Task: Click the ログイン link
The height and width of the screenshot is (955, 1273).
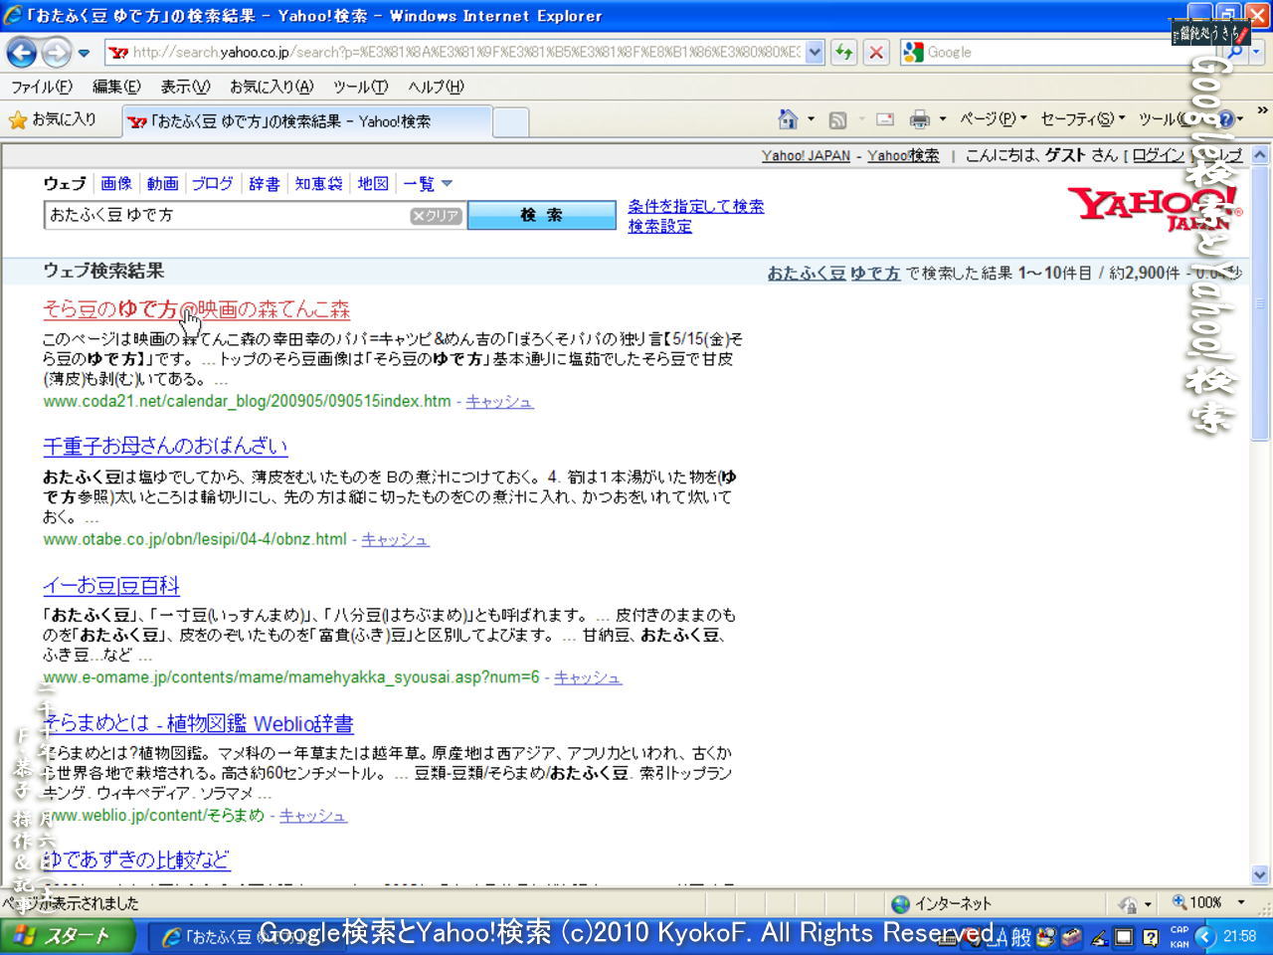Action: [x=1159, y=155]
